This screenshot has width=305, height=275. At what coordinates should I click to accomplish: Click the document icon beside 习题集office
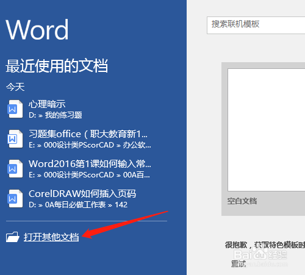pyautogui.click(x=15, y=139)
